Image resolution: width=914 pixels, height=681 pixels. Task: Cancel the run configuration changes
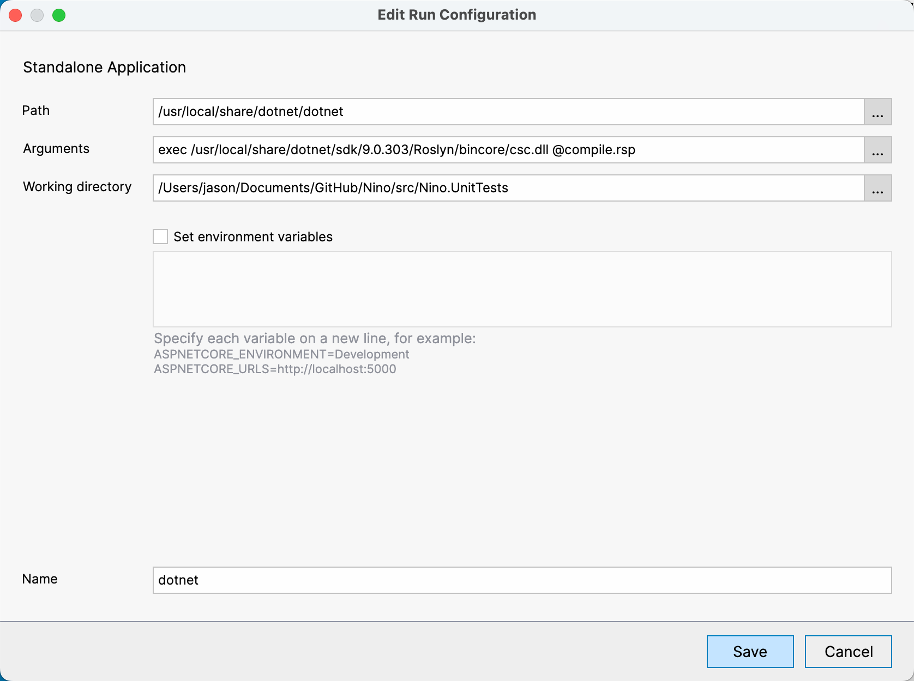coord(847,651)
